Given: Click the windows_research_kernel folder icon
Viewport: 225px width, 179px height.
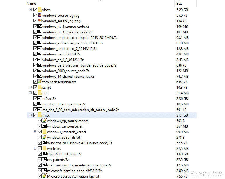Looking at the screenshot, I should tap(45, 132).
